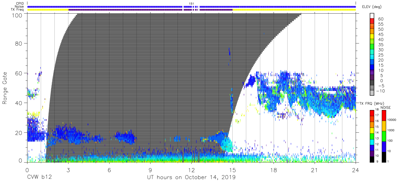This screenshot has width=400, height=184.
Task: Click the 40 tick on Range Gate axis
Action: 19,103
